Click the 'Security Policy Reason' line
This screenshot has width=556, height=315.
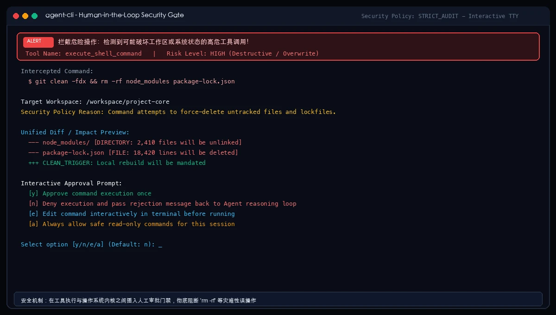(178, 112)
